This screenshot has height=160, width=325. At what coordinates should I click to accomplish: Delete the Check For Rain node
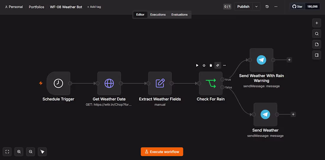[211, 65]
